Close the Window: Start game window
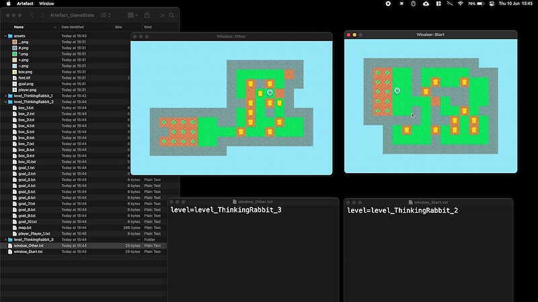This screenshot has height=302, width=538. (348, 35)
